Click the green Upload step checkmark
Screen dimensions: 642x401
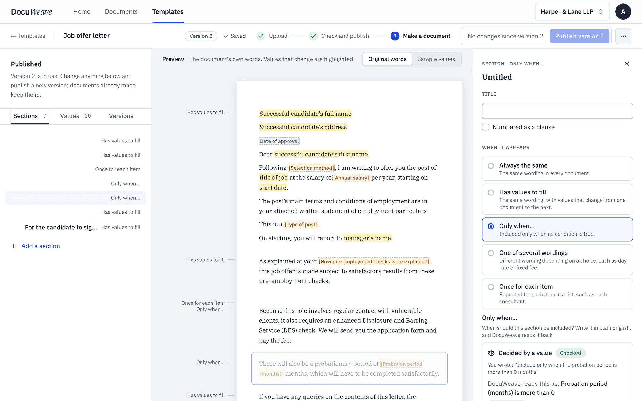point(261,36)
